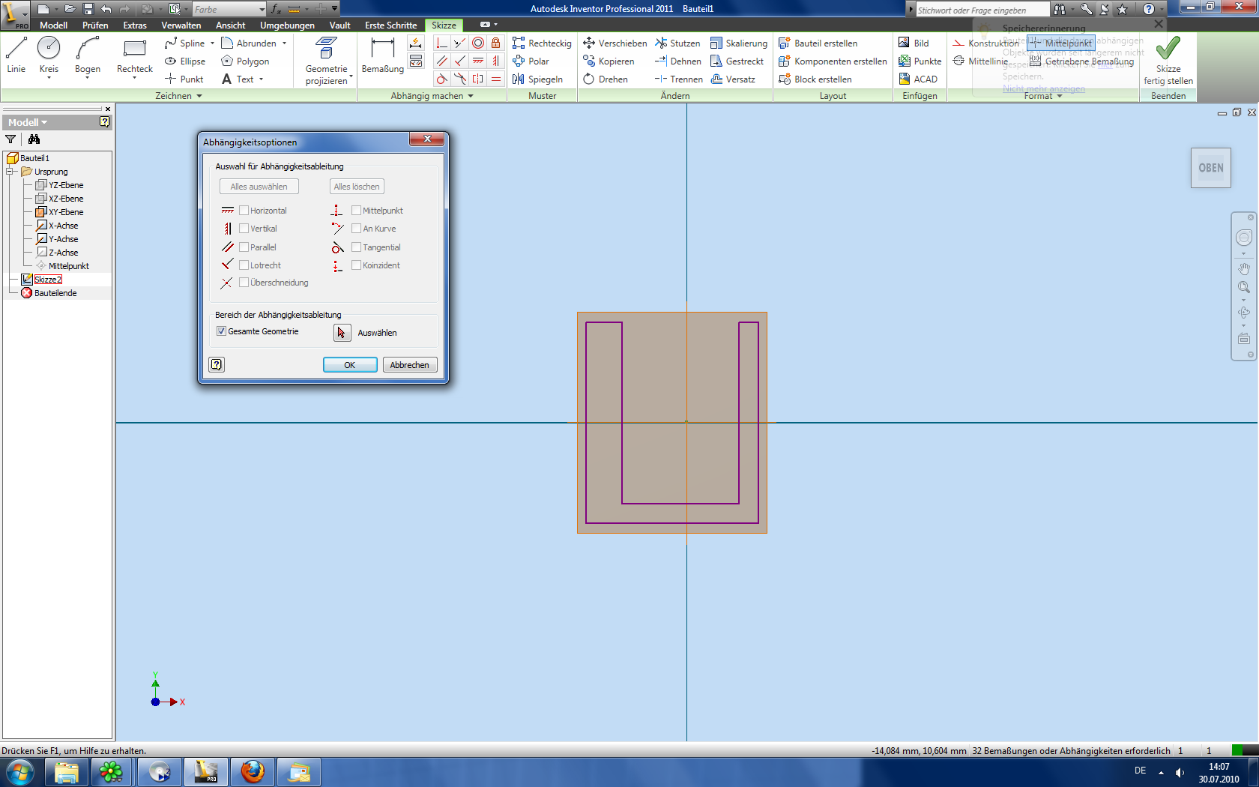Open the Ansicht ribbon tab
Screen dimensions: 1259x787
tap(231, 25)
